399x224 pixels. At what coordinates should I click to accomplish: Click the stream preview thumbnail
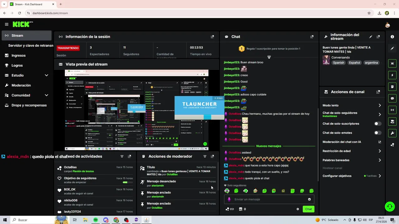tap(137, 110)
